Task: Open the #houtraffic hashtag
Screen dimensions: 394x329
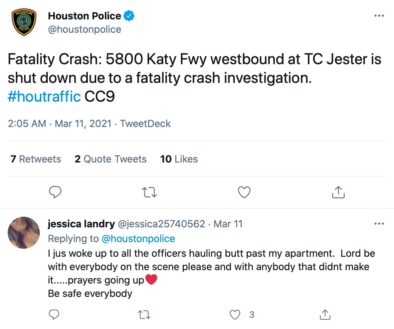Action: (44, 97)
